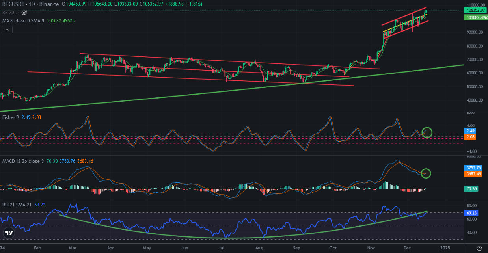Screen dimensions: 488x253
Task: Click the high price value H106648.00
Action: point(101,4)
